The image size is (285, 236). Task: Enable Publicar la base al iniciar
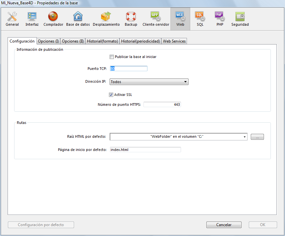tap(112, 57)
